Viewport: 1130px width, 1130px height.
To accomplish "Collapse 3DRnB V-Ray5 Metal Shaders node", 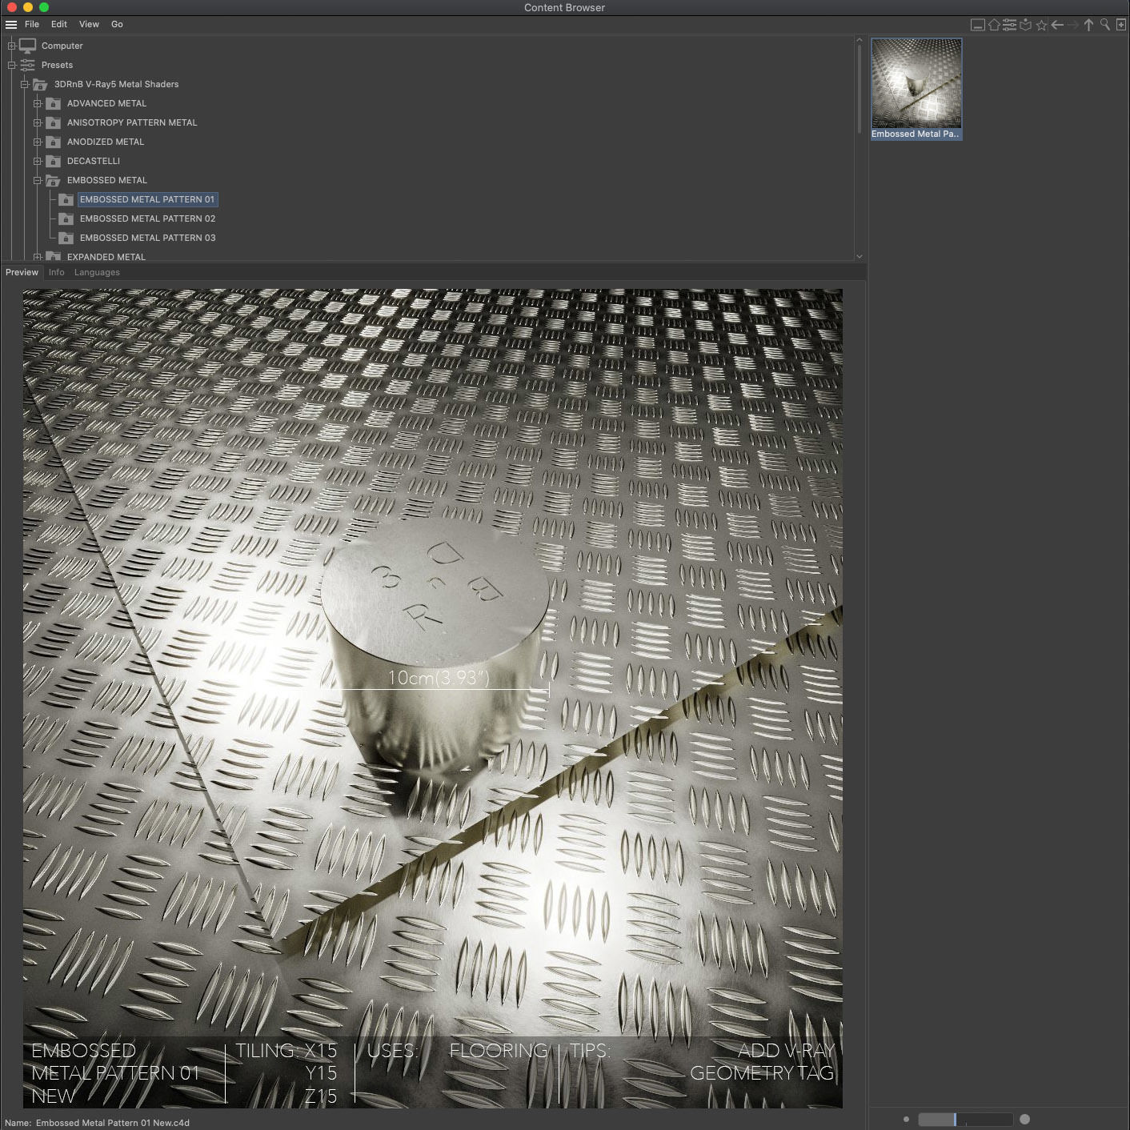I will point(25,84).
